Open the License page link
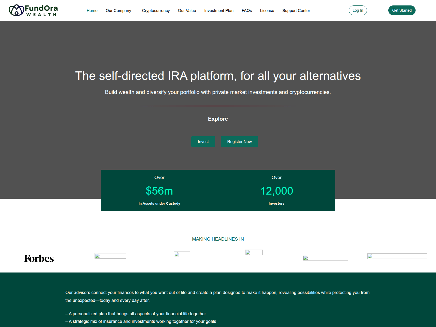Image resolution: width=436 pixels, height=327 pixels. 267,11
